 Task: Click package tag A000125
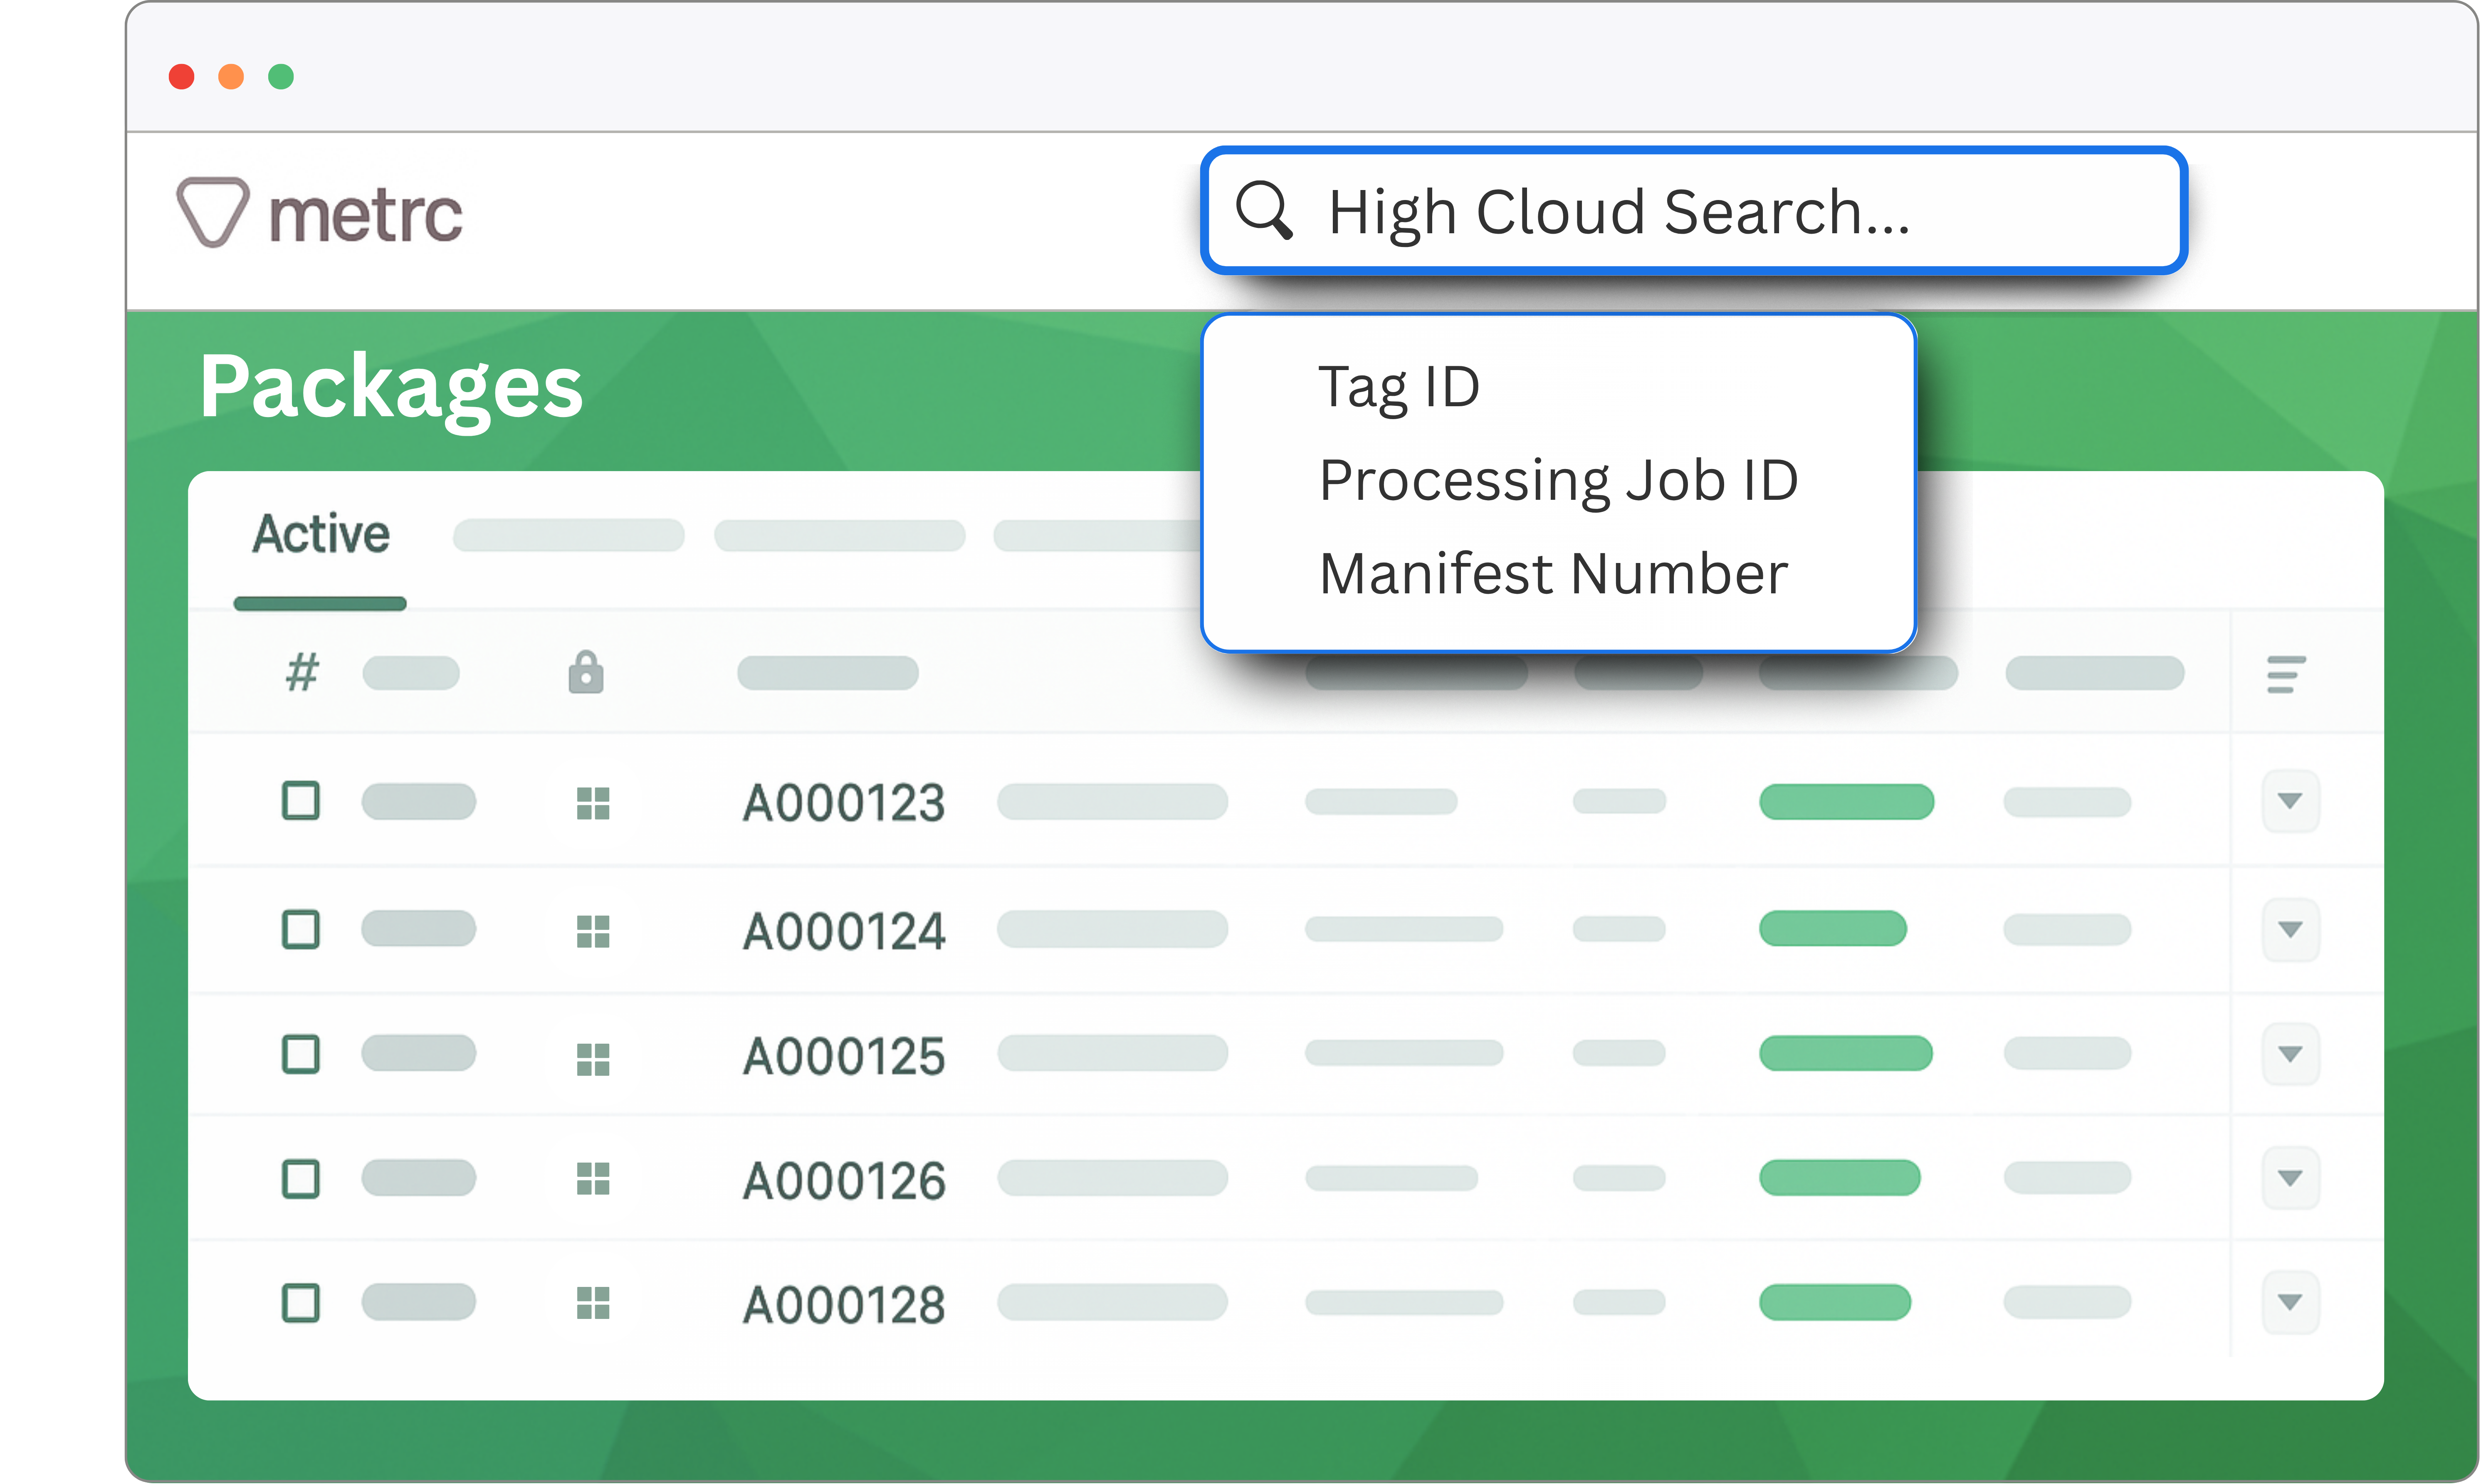click(x=844, y=1056)
